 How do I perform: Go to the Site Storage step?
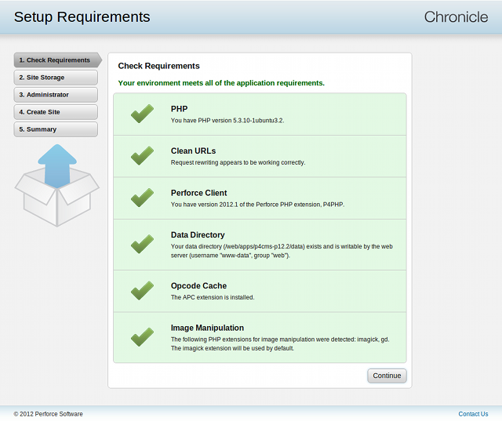tap(55, 78)
